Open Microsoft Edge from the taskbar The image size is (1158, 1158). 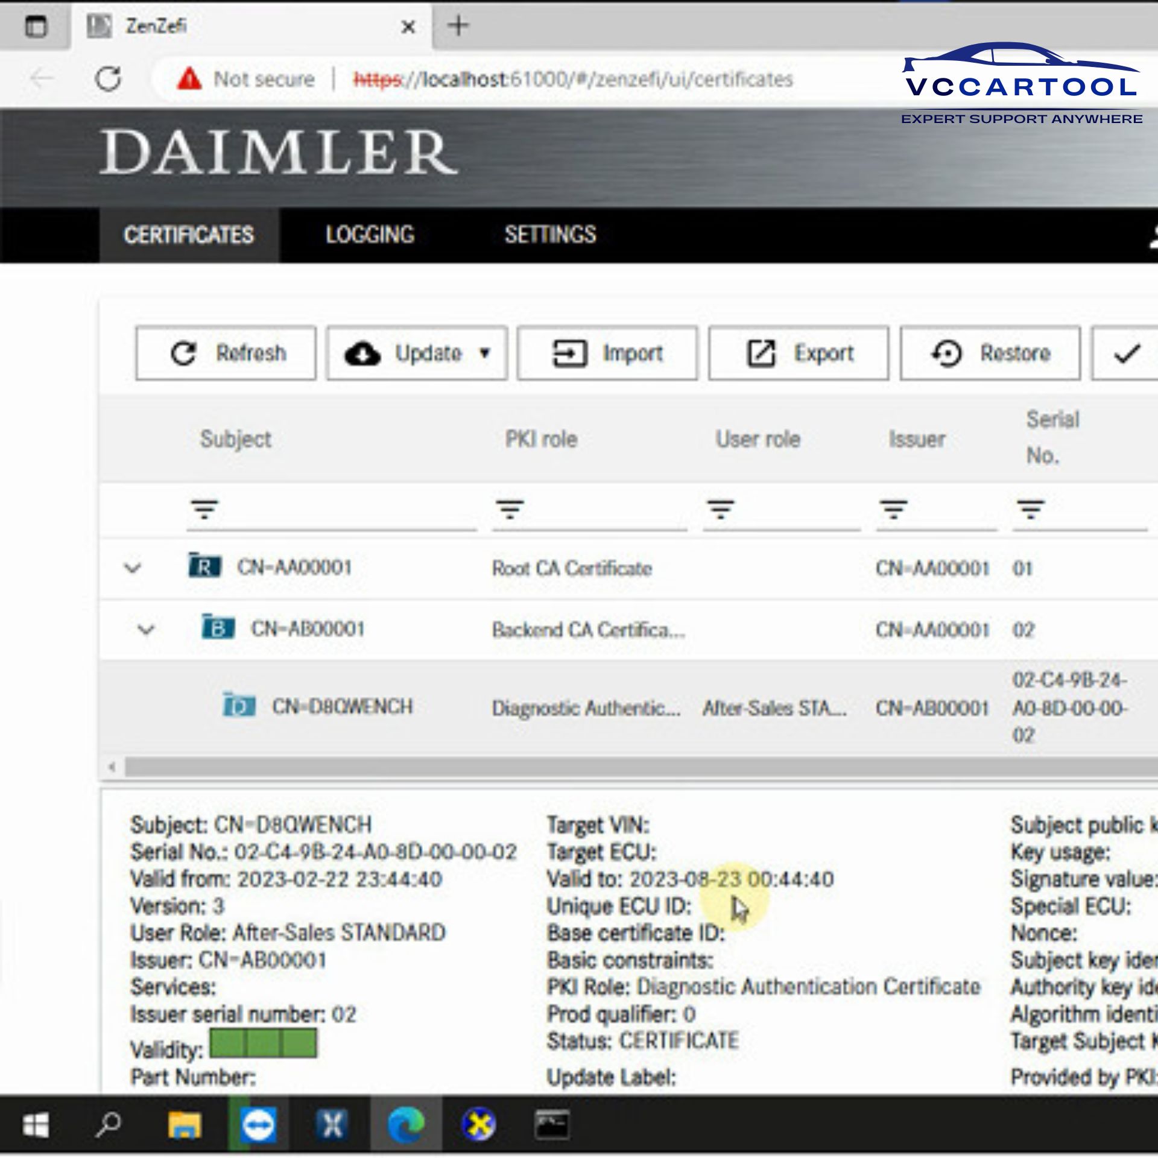405,1125
